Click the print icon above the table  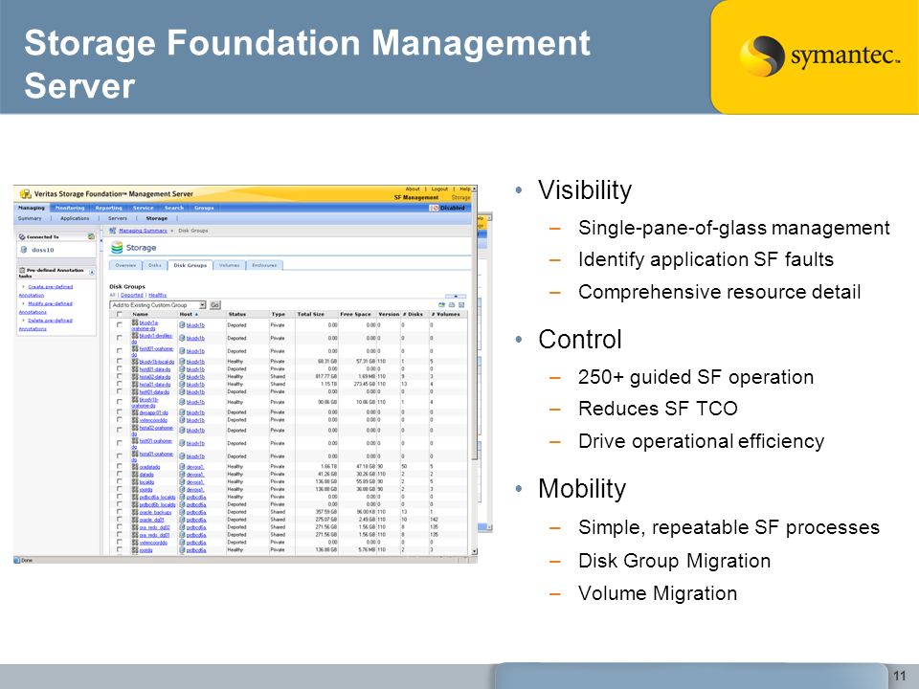coord(451,304)
